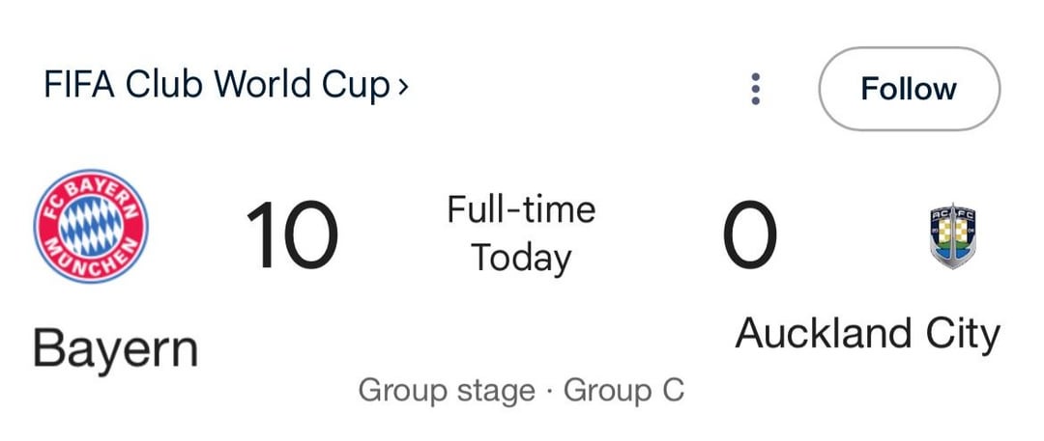Open the three-dot more options menu
Screen dimensions: 1044x441
pos(756,89)
